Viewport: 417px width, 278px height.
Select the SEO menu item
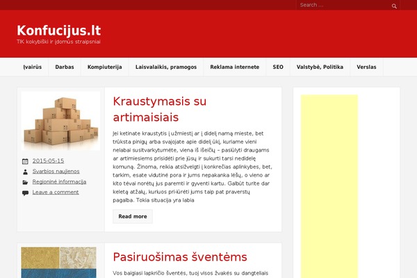point(278,67)
